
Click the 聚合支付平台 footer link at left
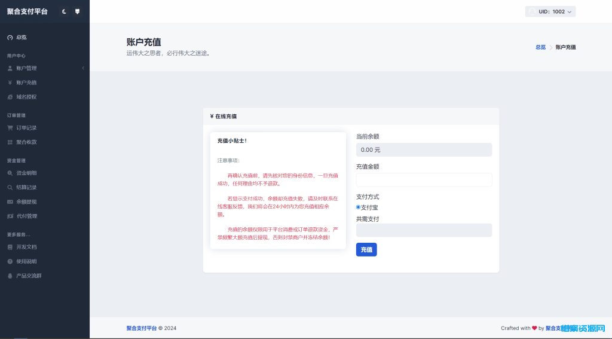(x=141, y=328)
